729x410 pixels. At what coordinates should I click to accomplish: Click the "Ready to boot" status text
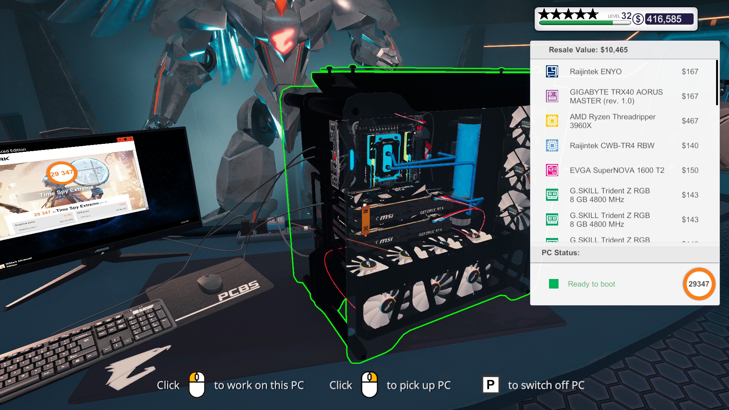pos(591,284)
